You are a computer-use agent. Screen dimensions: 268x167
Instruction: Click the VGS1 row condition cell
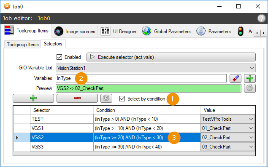(x=147, y=128)
